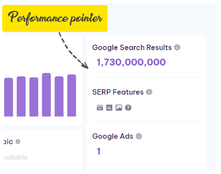Click the Google Ads heading text
This screenshot has width=221, height=174.
pyautogui.click(x=113, y=136)
